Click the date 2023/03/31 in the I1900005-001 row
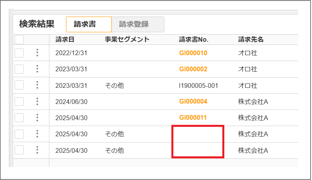Screen dimensions: 312x180 pyautogui.click(x=71, y=85)
